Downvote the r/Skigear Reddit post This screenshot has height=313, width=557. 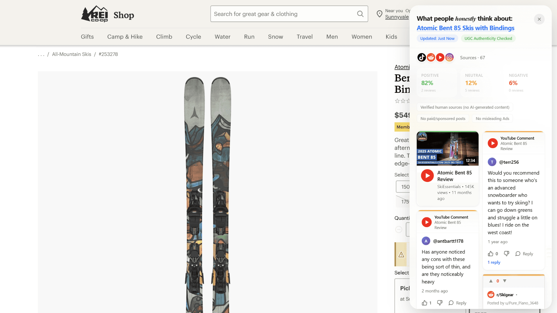coord(505,281)
